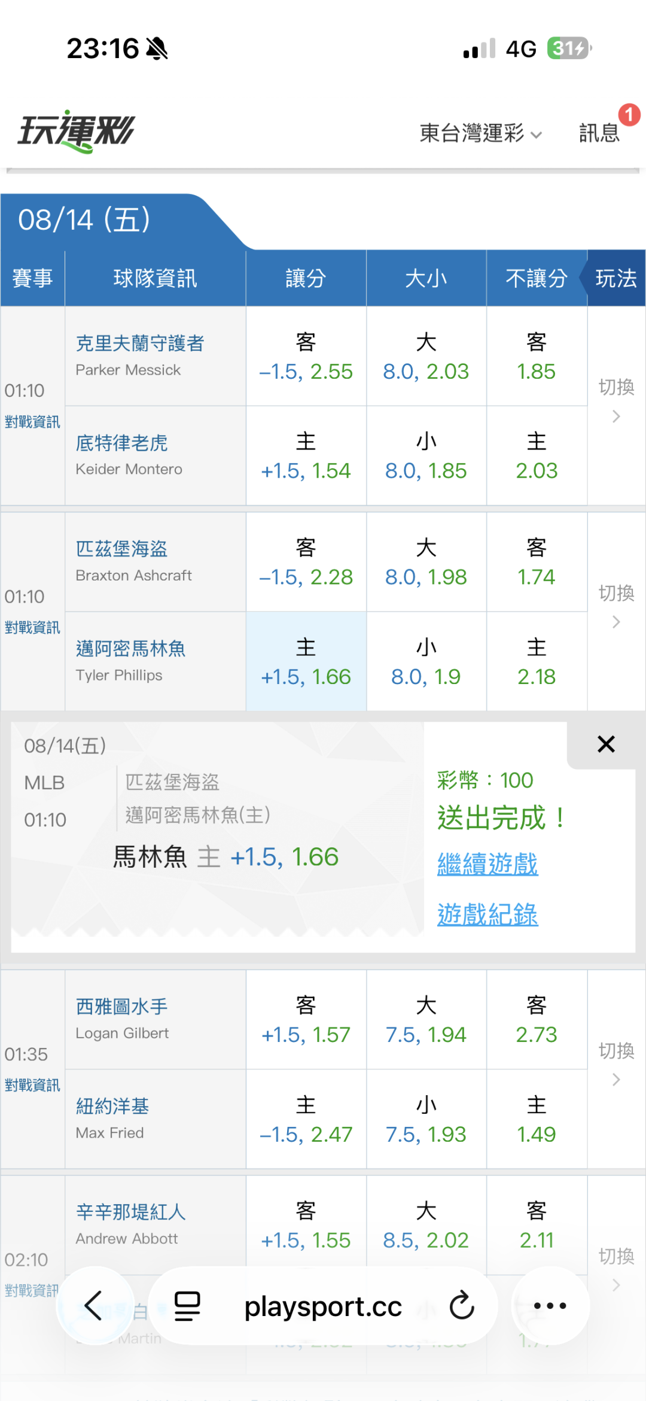Select the 賽事 column header
646x1401 pixels.
coord(32,278)
